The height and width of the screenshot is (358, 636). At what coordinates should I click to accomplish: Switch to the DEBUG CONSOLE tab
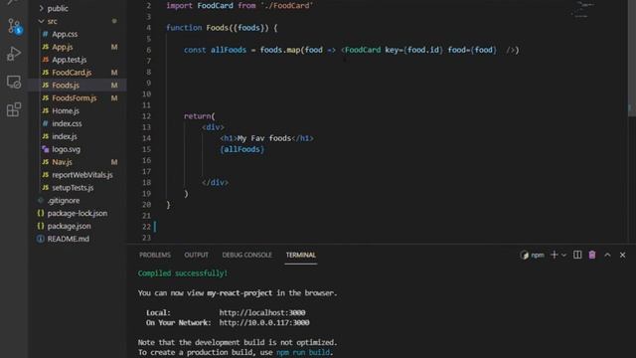(x=247, y=255)
